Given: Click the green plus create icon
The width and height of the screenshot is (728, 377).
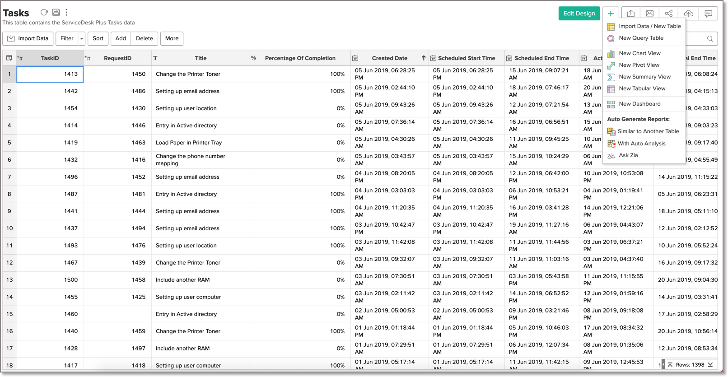Looking at the screenshot, I should pyautogui.click(x=611, y=14).
